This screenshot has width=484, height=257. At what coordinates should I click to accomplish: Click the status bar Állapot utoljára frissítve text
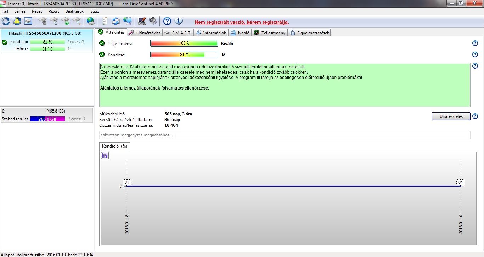coord(47,254)
